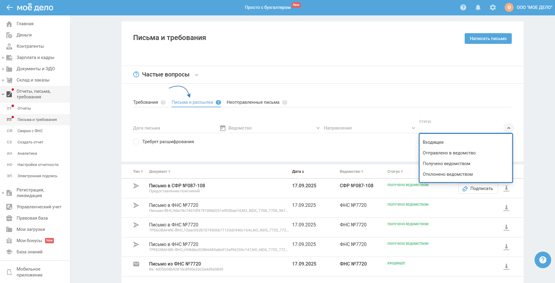The height and width of the screenshot is (283, 555).
Task: Switch to the Требования tab
Action: [145, 102]
